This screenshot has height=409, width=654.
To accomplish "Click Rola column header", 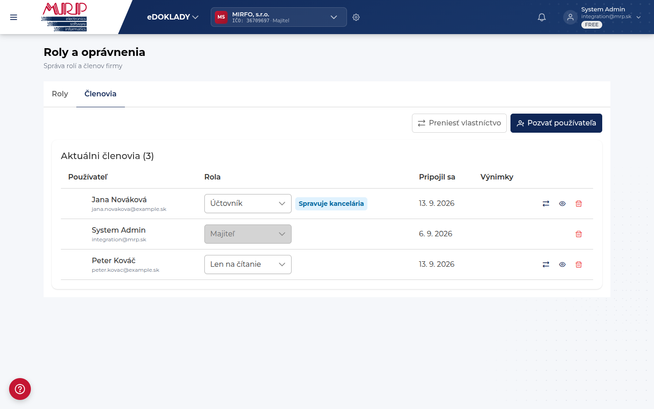I will pyautogui.click(x=213, y=177).
